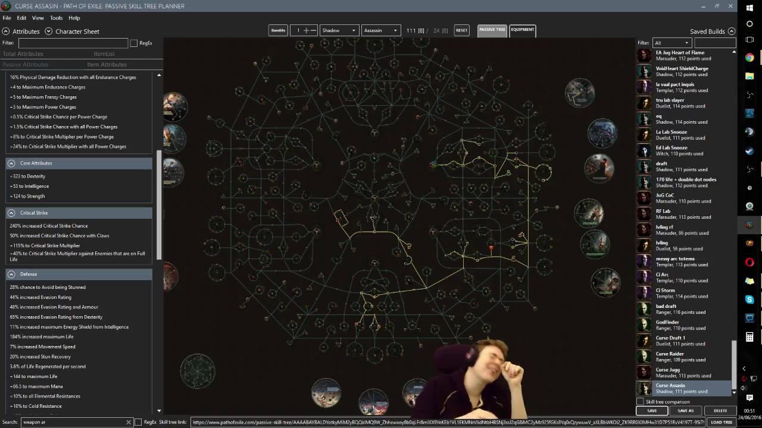Switch to the Equipment tab

point(522,30)
